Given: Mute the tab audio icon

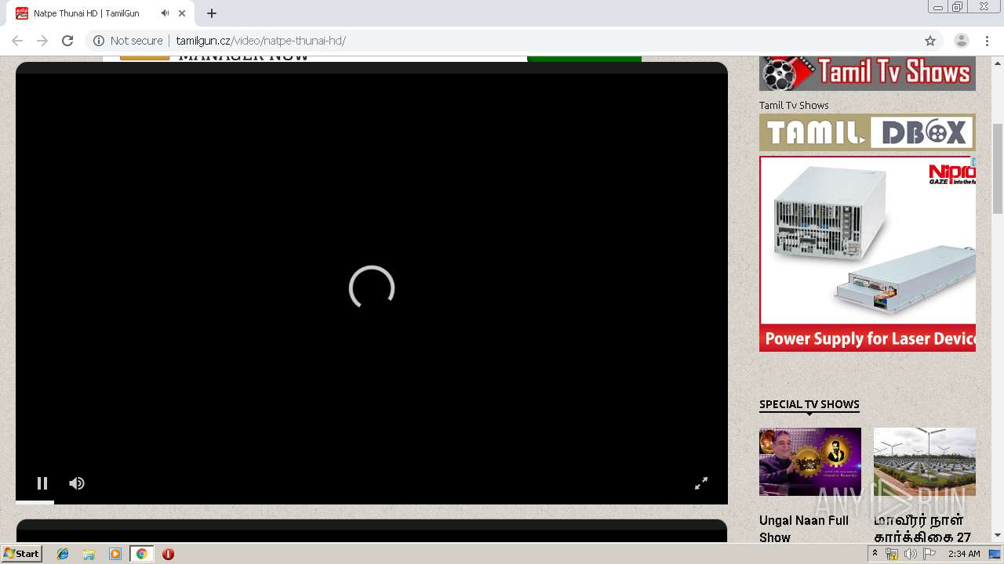Looking at the screenshot, I should tap(165, 13).
